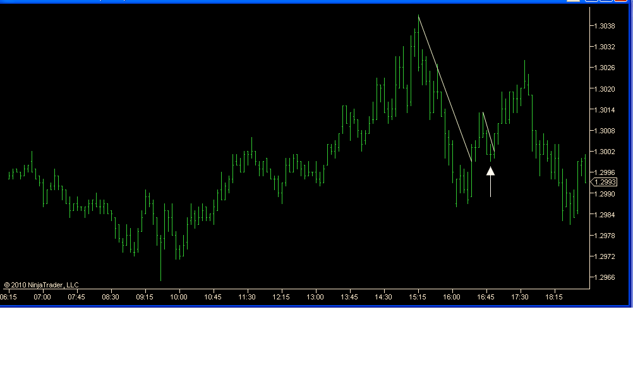Select the long descending trend line from the peak
The height and width of the screenshot is (379, 633).
[445, 89]
